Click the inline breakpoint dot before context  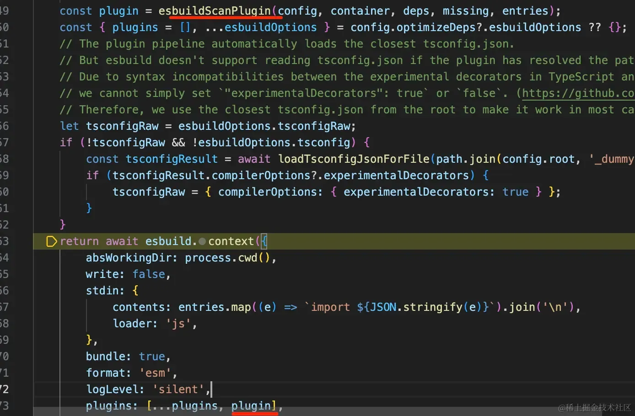click(202, 241)
